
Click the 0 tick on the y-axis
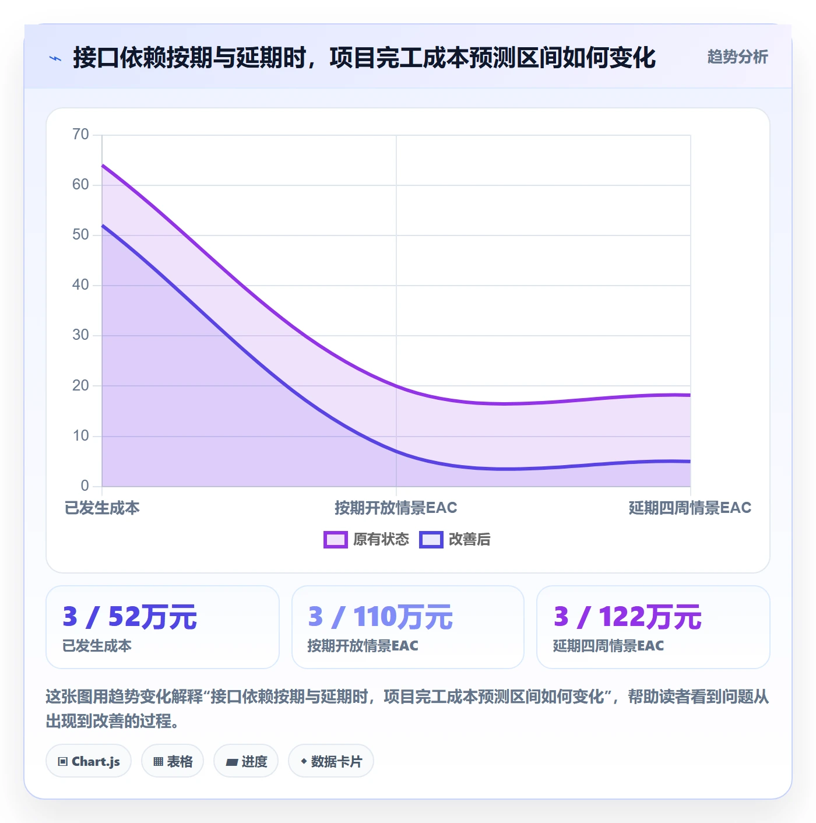(85, 486)
